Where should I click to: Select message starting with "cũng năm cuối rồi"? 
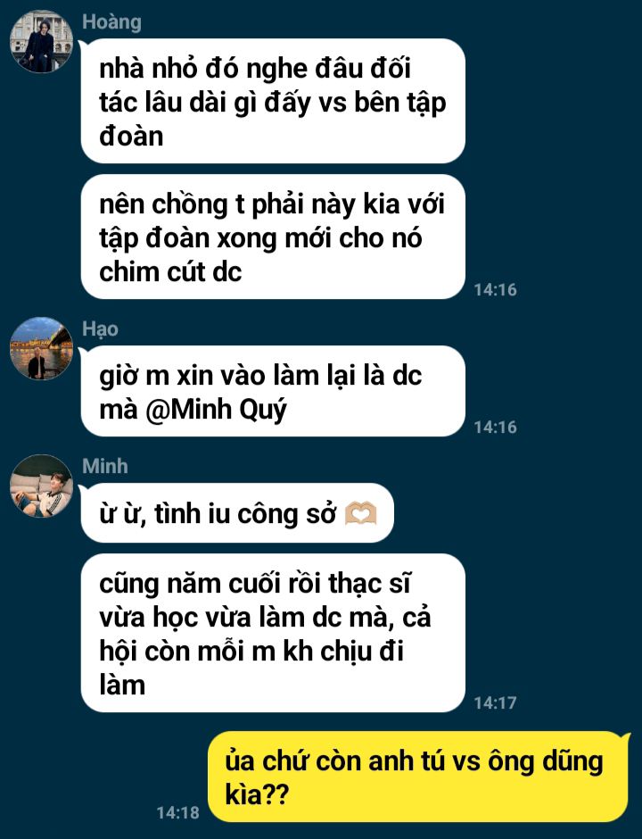(x=273, y=633)
